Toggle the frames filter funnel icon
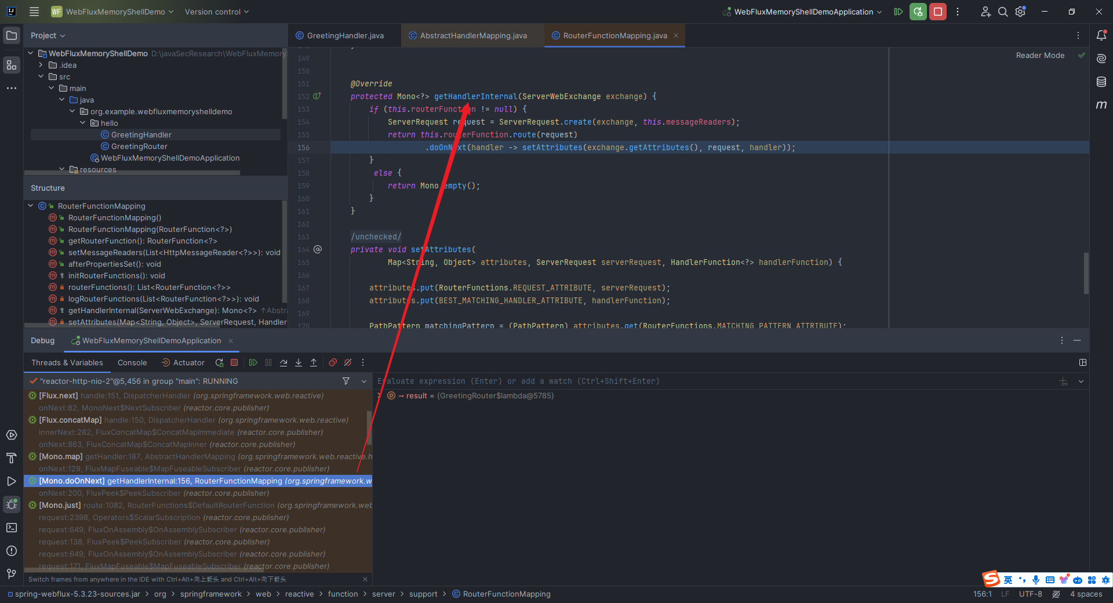1113x603 pixels. (x=346, y=381)
